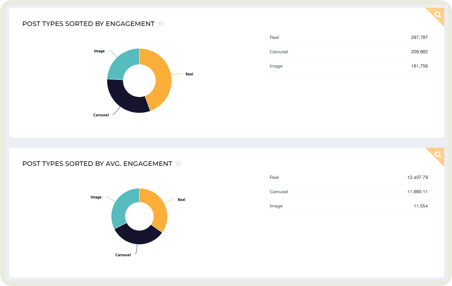The height and width of the screenshot is (286, 452).
Task: Click the zoom magnifier on the bottom chart card
Action: click(437, 154)
